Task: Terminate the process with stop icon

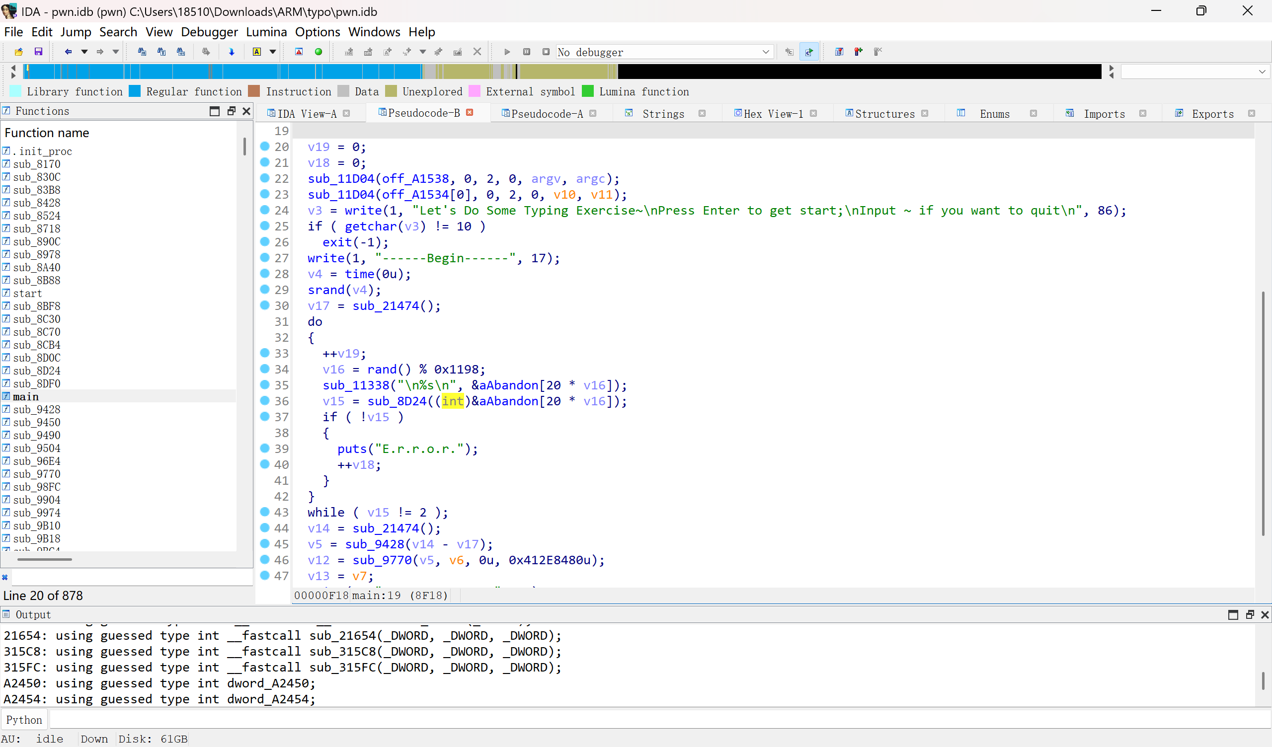Action: coord(546,52)
